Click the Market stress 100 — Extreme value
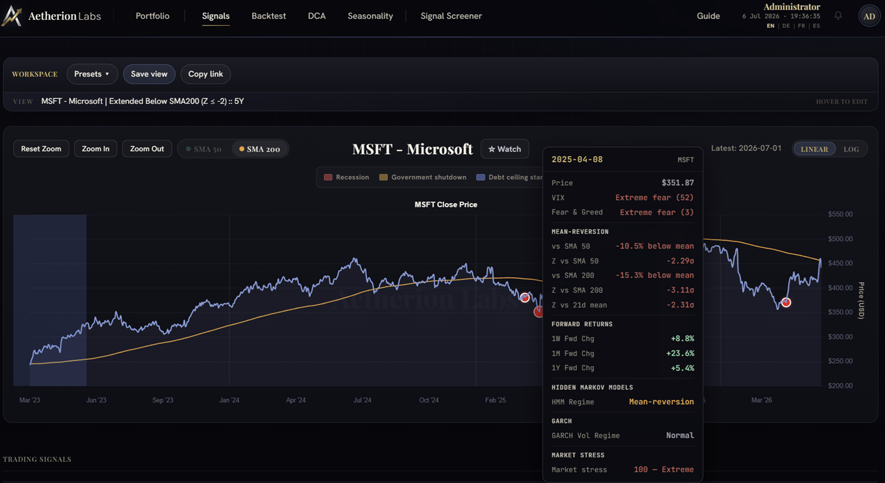The width and height of the screenshot is (885, 483). 664,469
